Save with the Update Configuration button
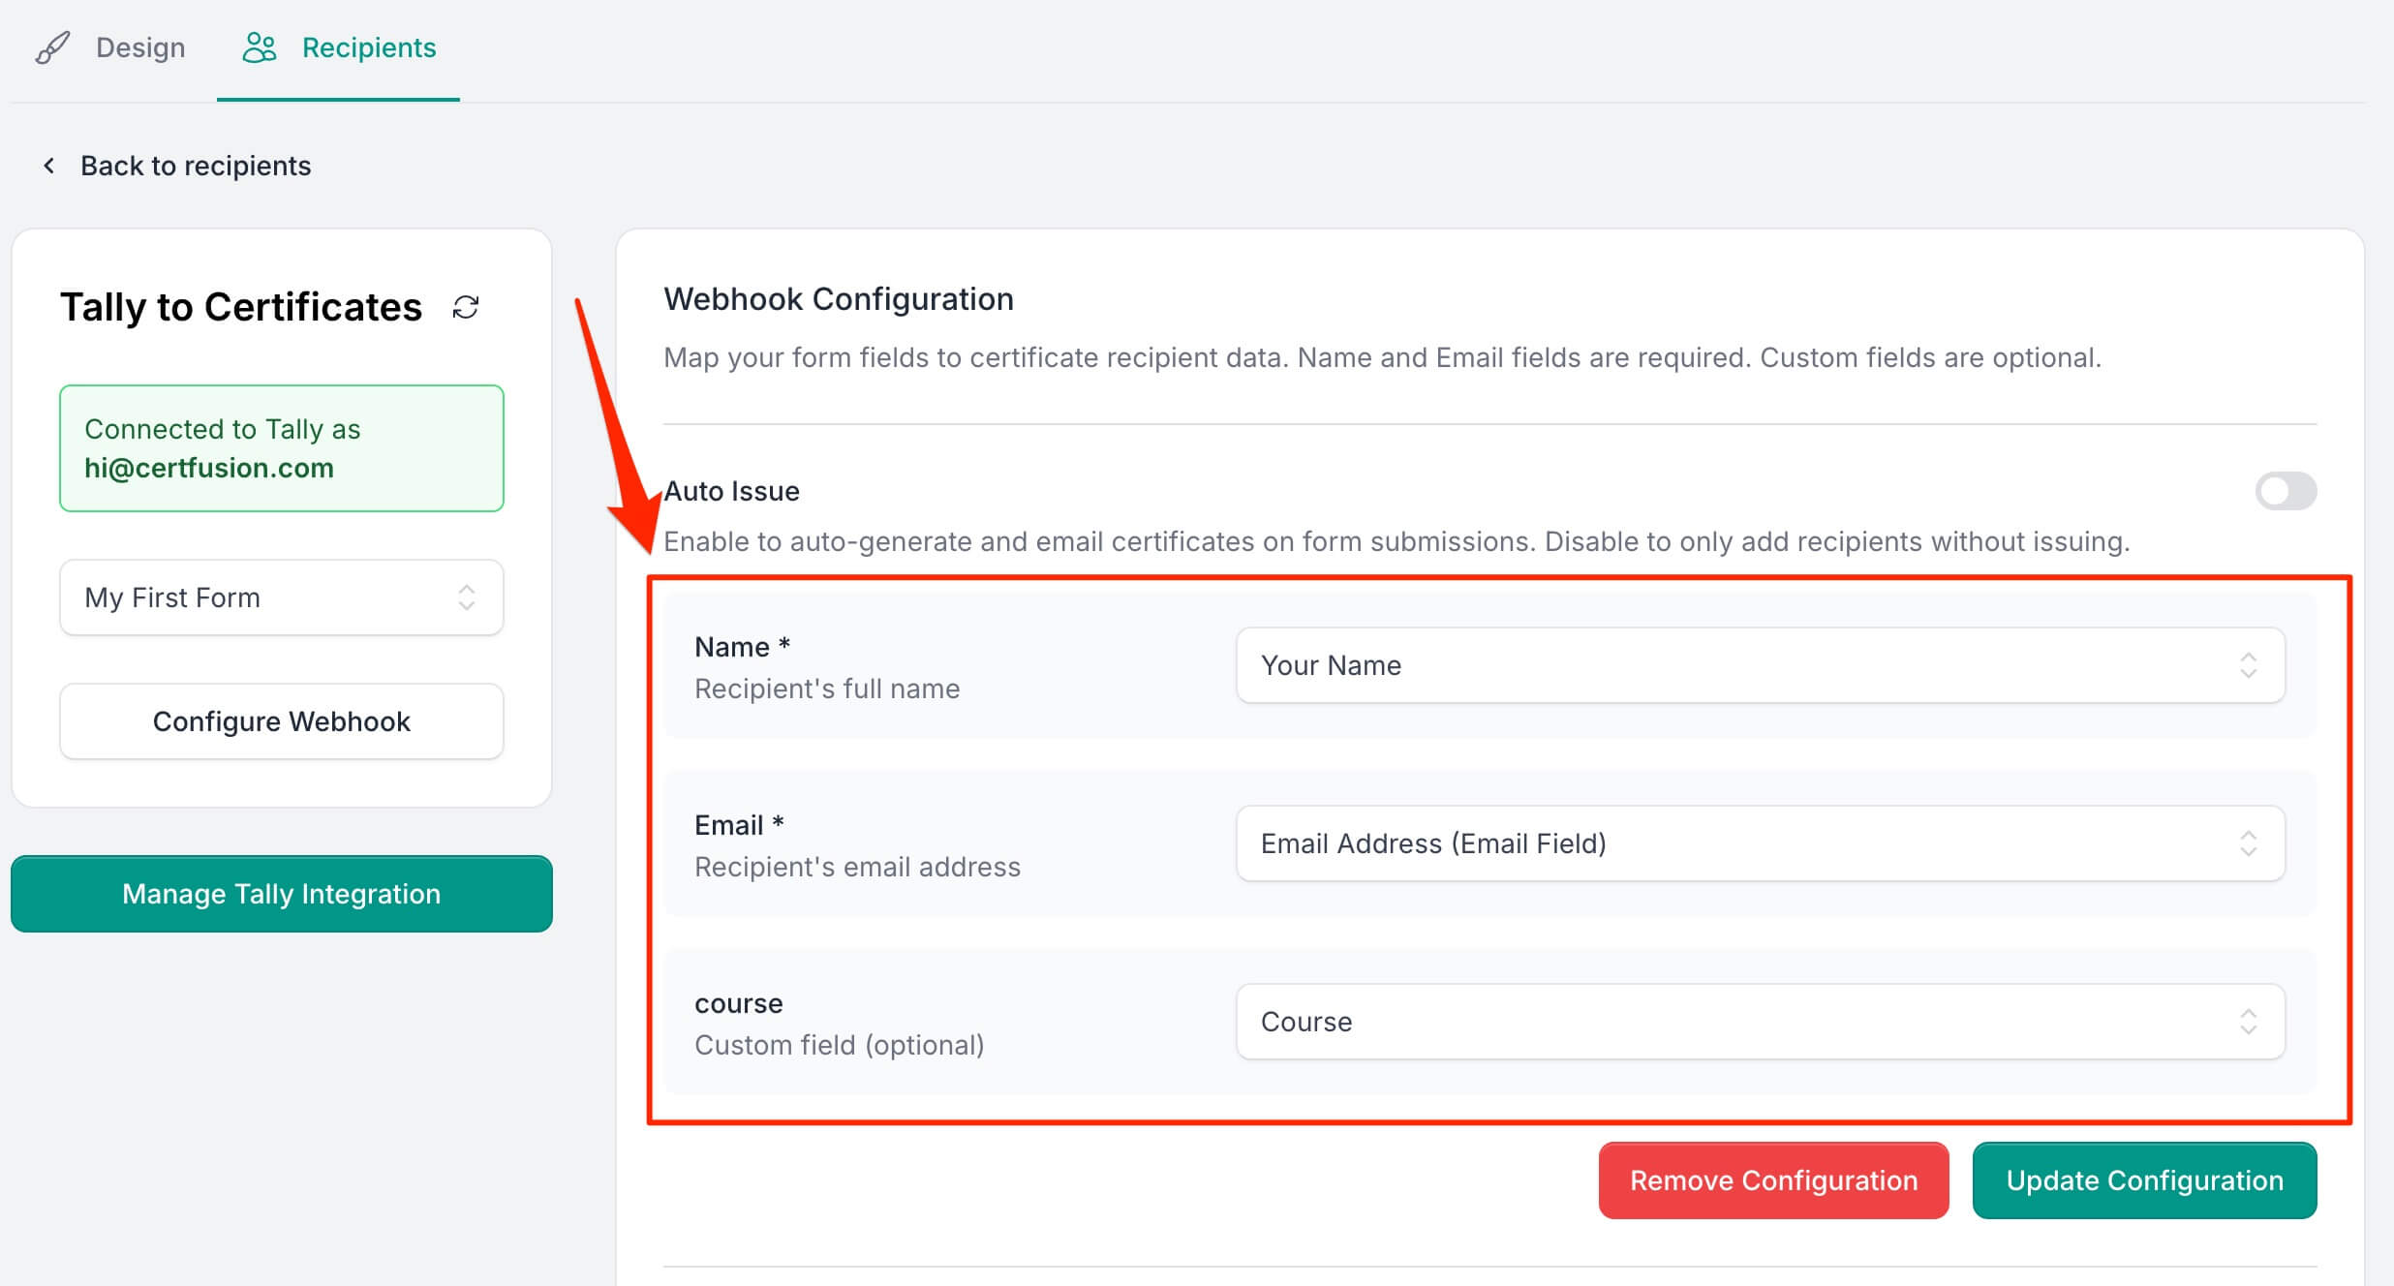This screenshot has width=2394, height=1286. click(x=2144, y=1180)
